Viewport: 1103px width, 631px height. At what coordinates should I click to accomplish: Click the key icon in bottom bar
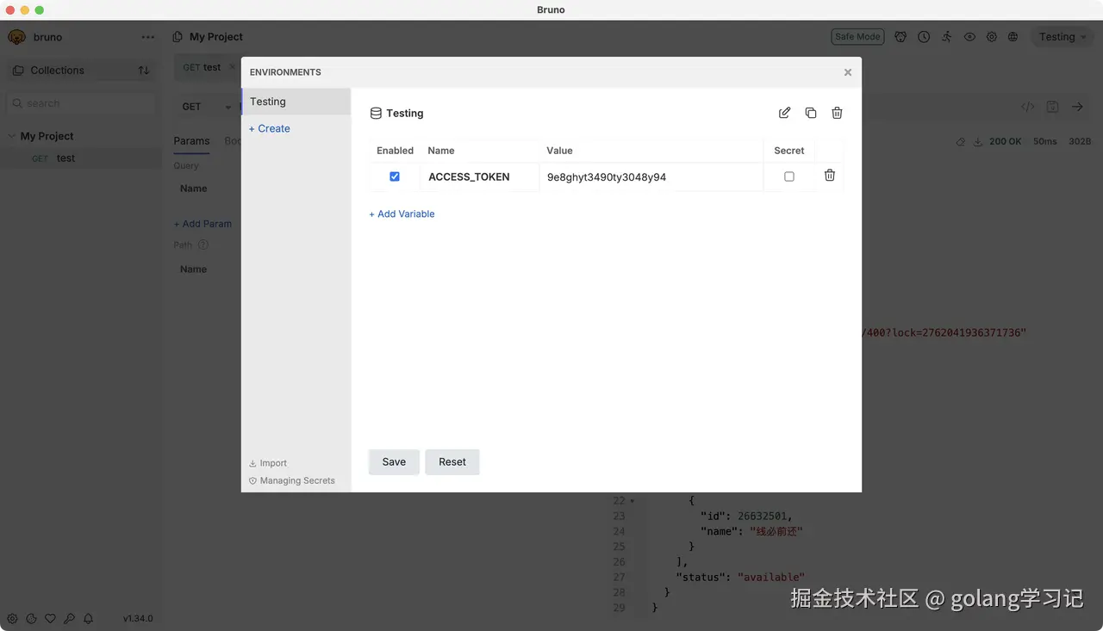(69, 618)
